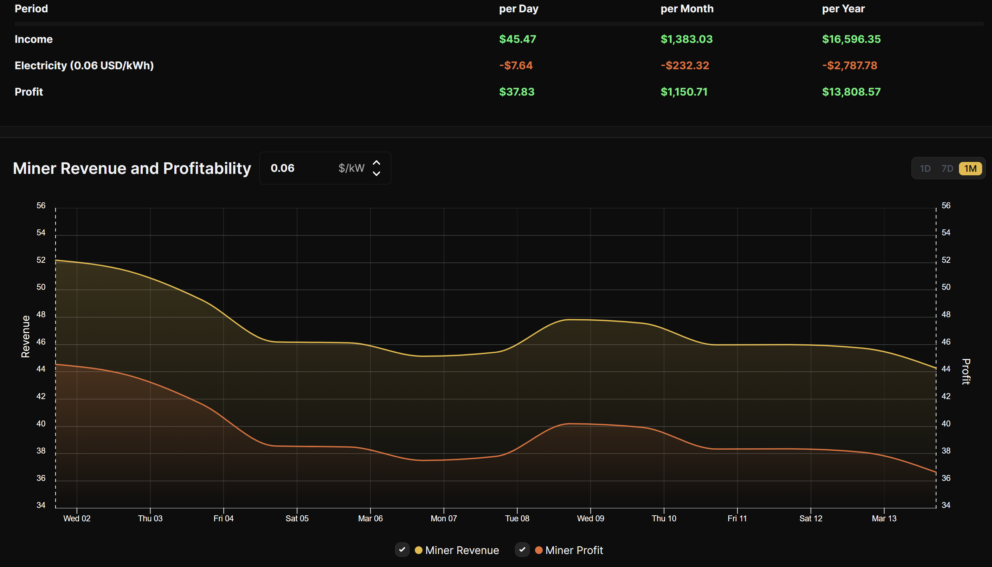
Task: Click the Profit row label in table
Action: point(29,92)
